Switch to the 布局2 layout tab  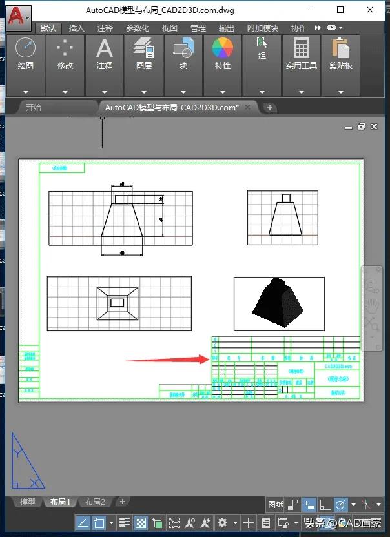pos(95,502)
